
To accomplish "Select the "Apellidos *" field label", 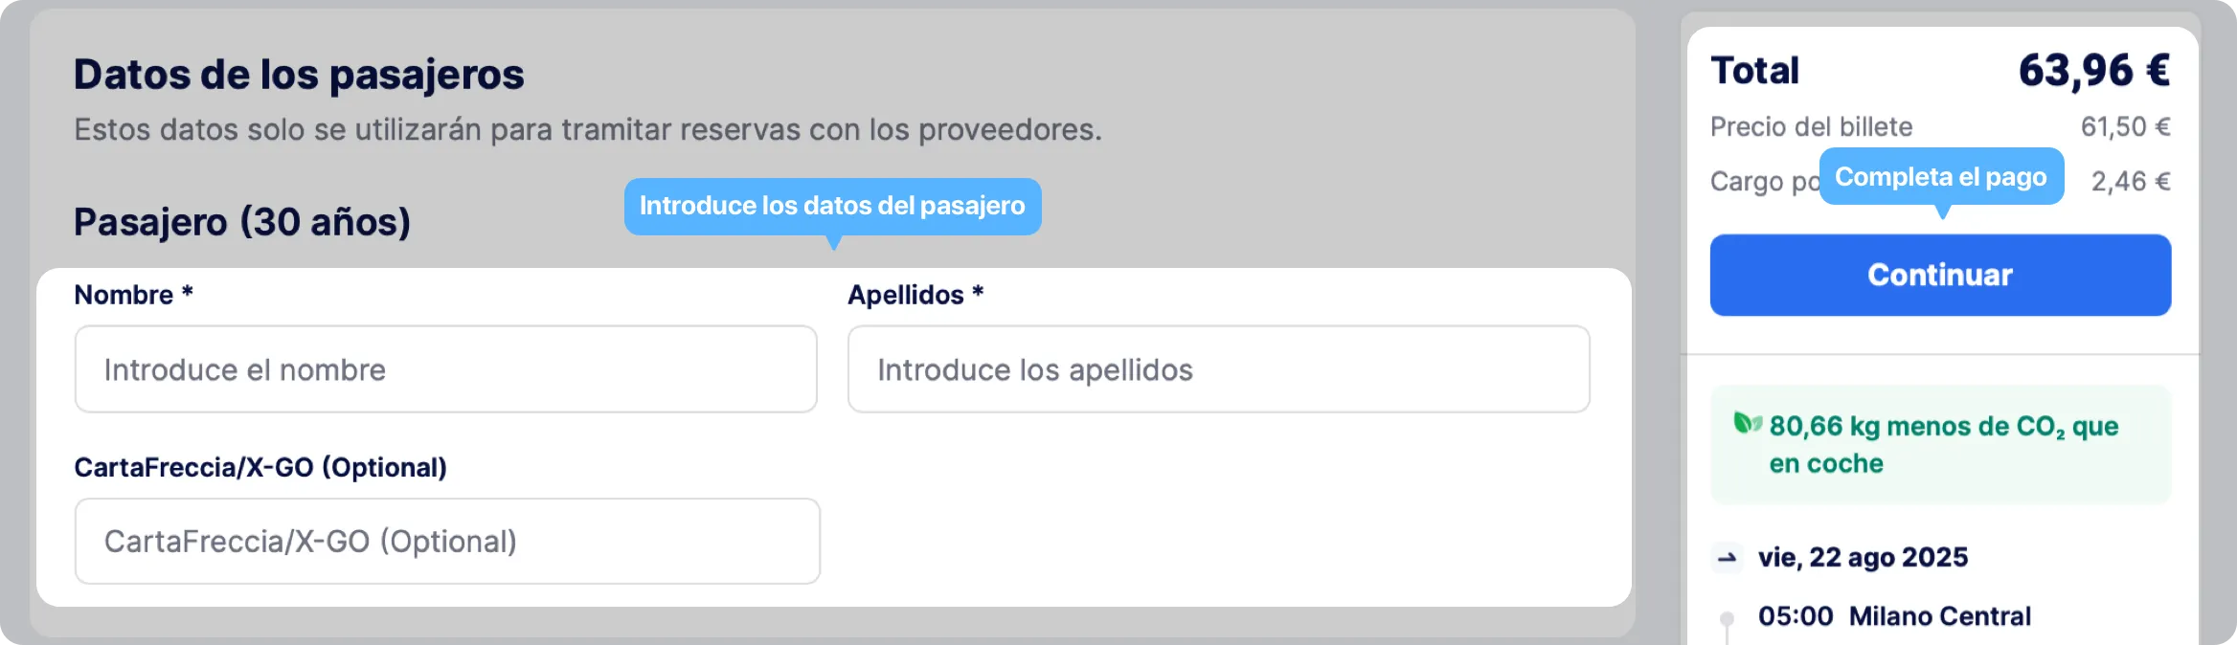I will pyautogui.click(x=915, y=295).
